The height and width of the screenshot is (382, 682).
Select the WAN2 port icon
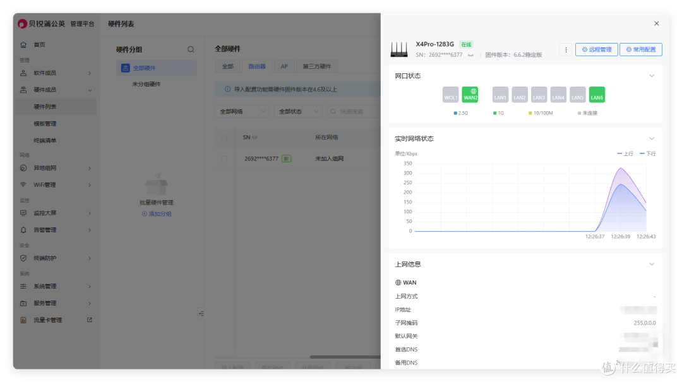click(470, 95)
